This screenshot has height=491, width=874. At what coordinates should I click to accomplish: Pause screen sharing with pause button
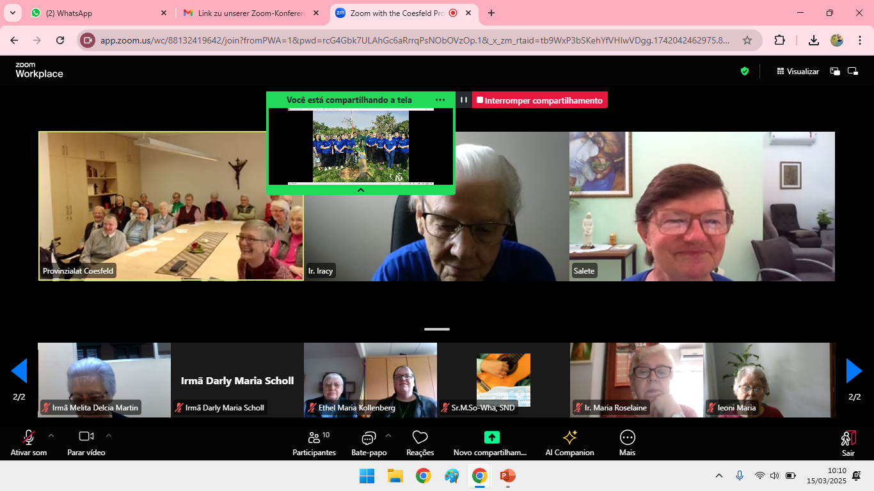[464, 100]
